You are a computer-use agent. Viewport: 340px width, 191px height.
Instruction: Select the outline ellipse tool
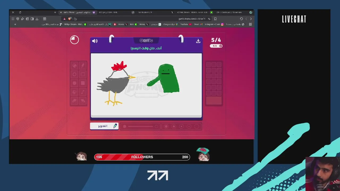74,74
